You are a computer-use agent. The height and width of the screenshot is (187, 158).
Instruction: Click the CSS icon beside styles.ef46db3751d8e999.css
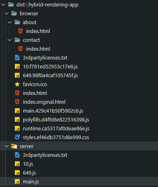point(17,137)
